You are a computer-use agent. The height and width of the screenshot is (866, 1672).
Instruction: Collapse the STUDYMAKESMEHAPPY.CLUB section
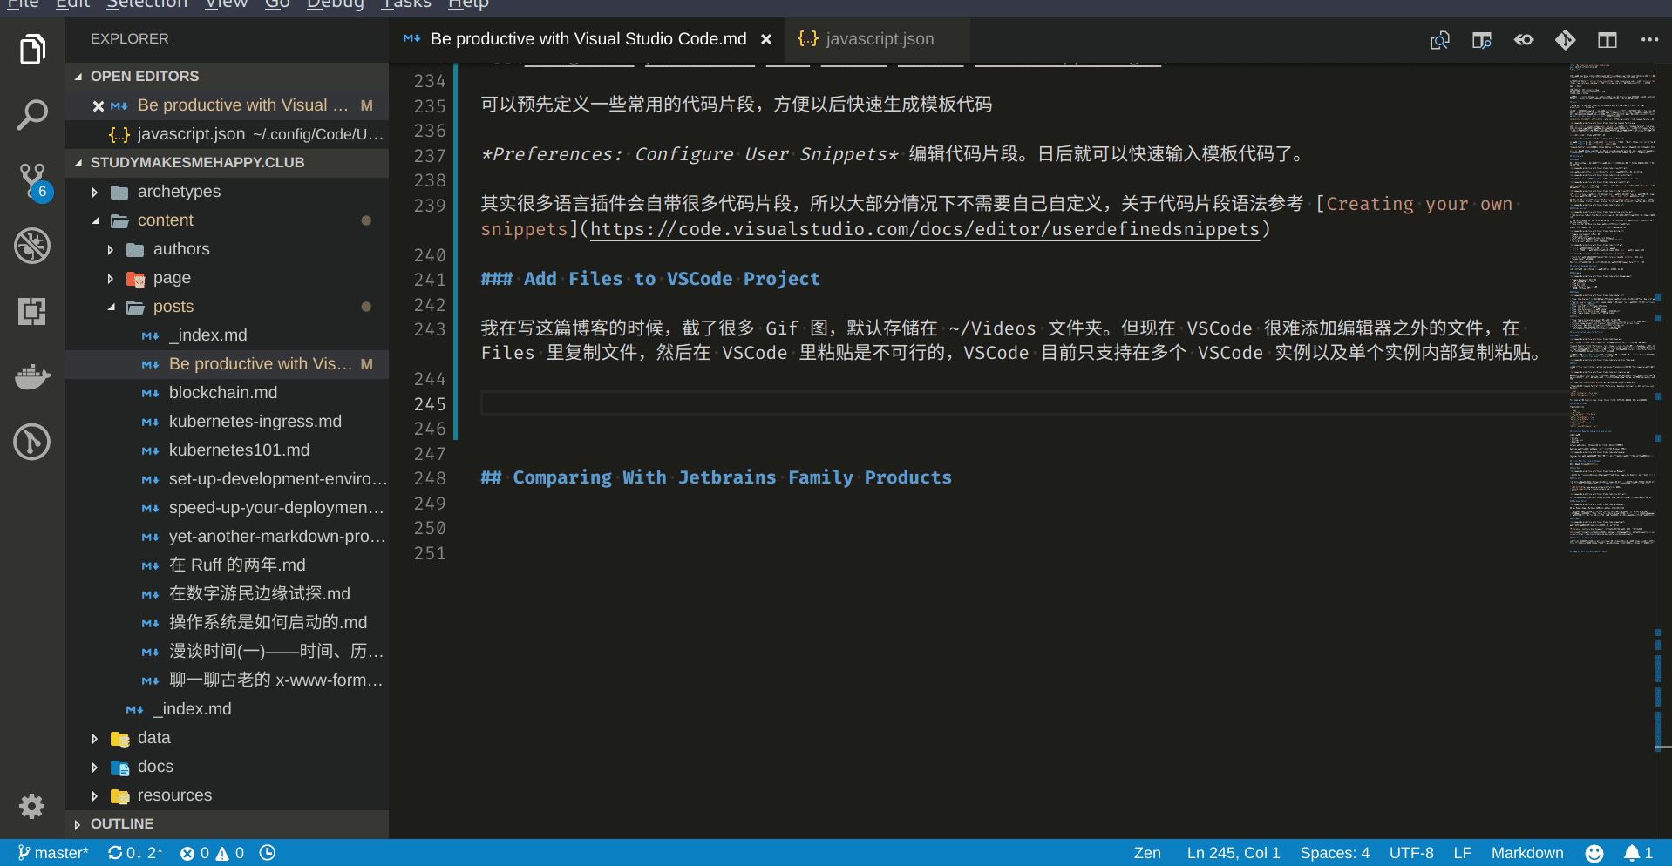point(227,162)
